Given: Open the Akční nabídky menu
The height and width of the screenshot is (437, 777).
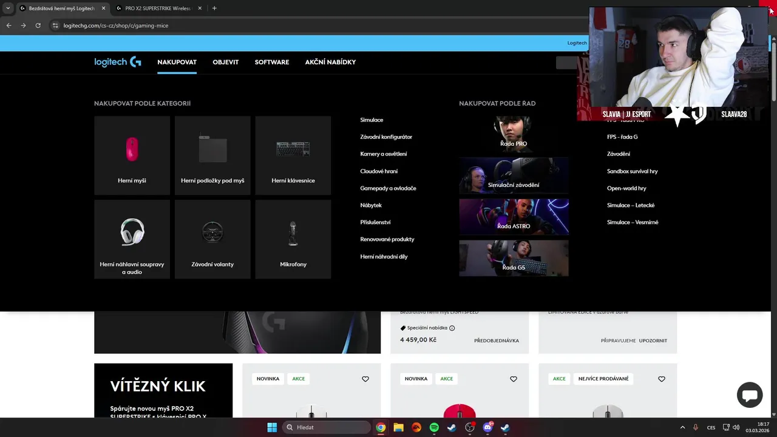Looking at the screenshot, I should pyautogui.click(x=330, y=62).
